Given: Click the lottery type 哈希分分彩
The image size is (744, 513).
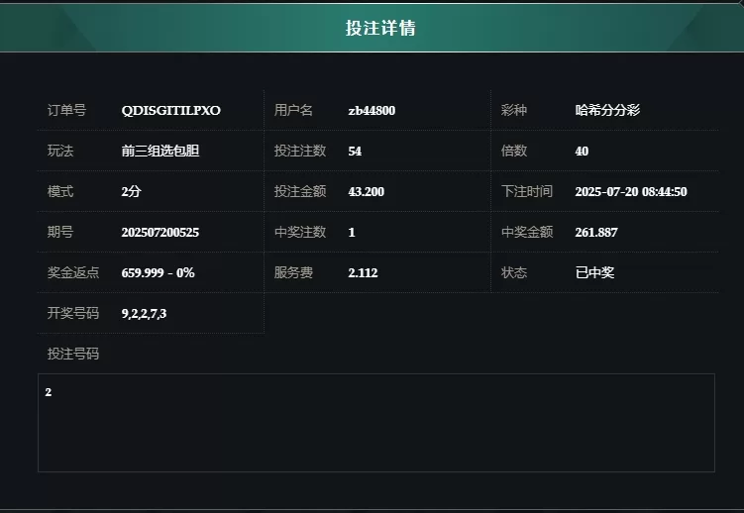Looking at the screenshot, I should click(x=607, y=110).
